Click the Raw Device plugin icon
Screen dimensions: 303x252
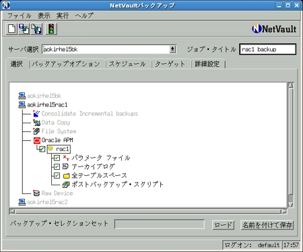(x=36, y=193)
